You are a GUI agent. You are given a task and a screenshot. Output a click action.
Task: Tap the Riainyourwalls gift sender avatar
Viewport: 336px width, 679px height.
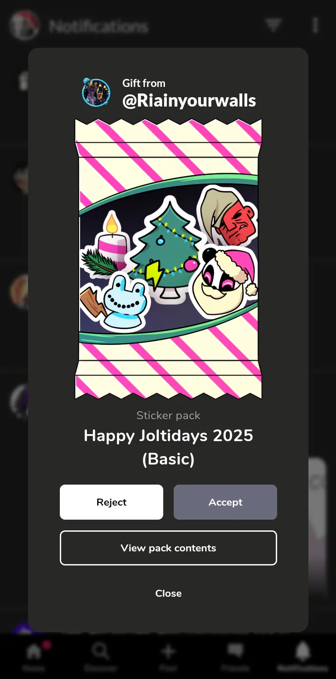(96, 93)
